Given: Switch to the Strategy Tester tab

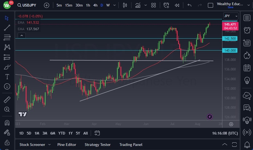Looking at the screenshot, I should pos(98,145).
